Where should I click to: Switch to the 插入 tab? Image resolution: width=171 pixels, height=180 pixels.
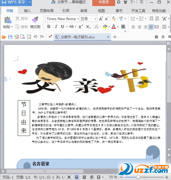[x=27, y=11]
